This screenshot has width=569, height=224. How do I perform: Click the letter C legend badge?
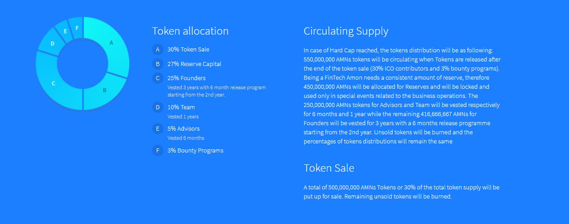(158, 78)
